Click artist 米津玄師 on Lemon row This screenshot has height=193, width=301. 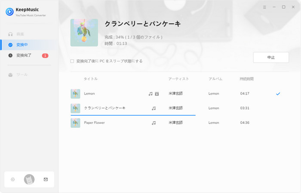coord(175,94)
